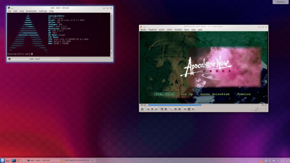Click Konsole window menu icon in title bar
This screenshot has width=290, height=163.
[9, 8]
